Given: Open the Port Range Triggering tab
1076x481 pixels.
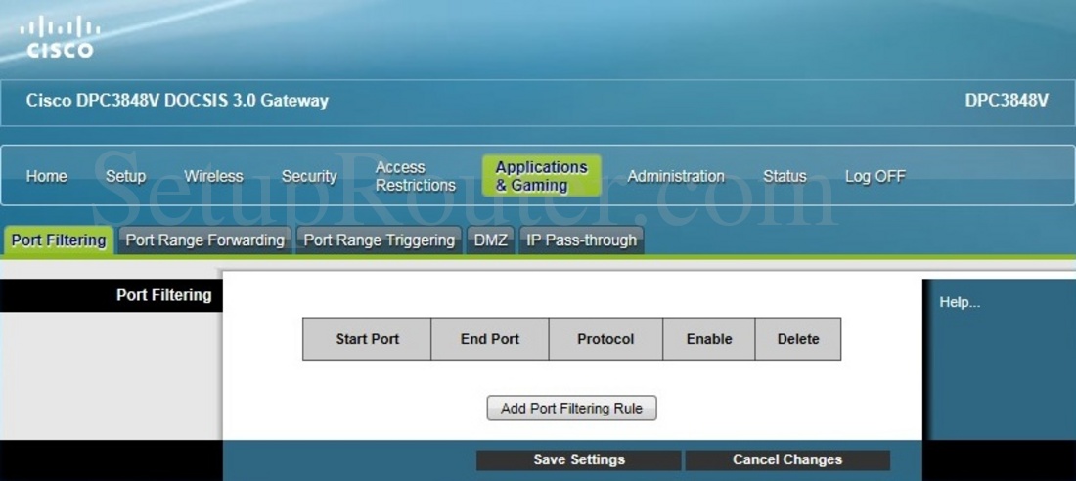Looking at the screenshot, I should (x=380, y=240).
